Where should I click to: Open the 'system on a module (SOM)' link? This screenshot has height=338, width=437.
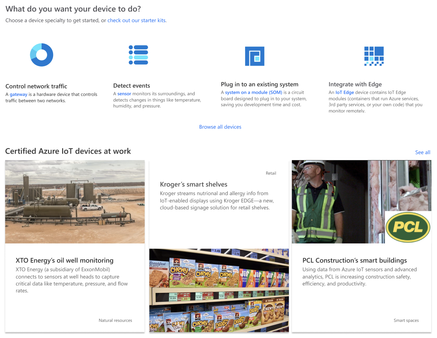(x=254, y=92)
